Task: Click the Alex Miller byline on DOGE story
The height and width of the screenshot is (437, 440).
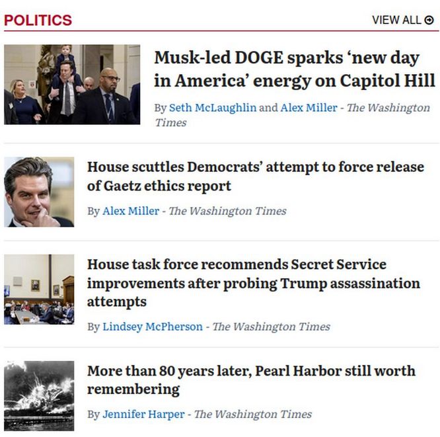Action: [x=309, y=108]
